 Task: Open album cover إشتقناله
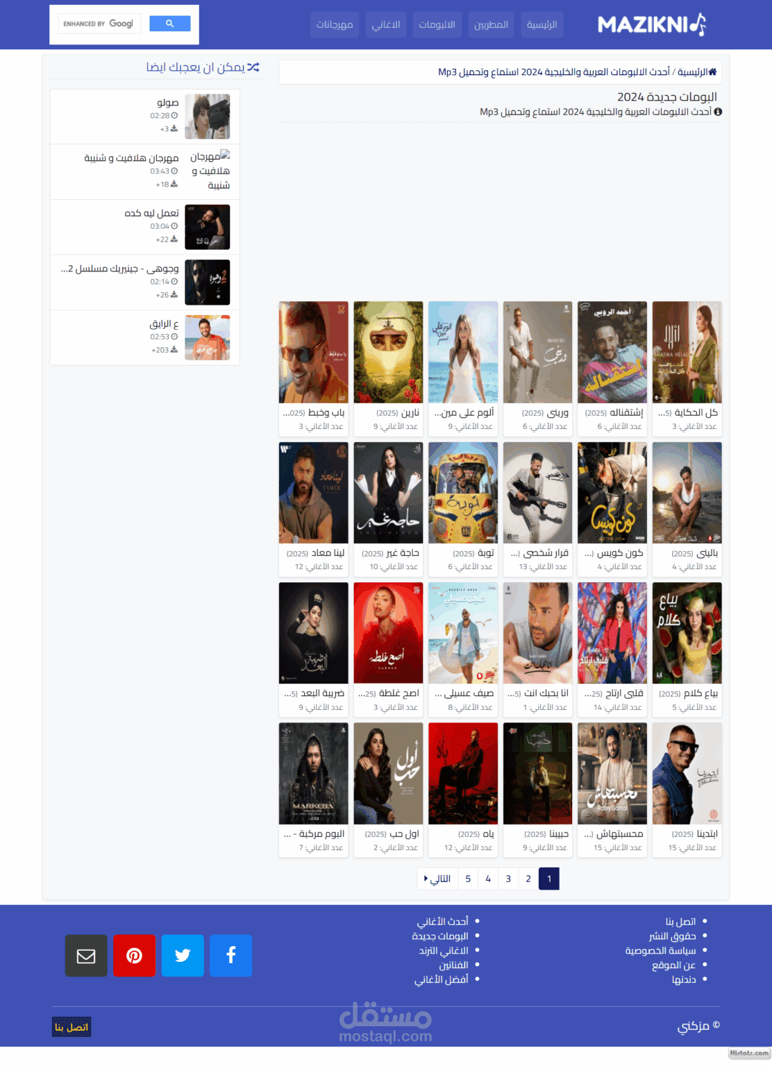[x=612, y=352]
